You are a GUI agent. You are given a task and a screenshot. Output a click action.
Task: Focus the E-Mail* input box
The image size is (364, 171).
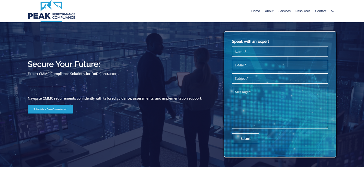[x=280, y=65]
